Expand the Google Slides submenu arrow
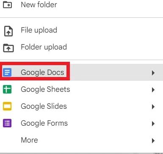This screenshot has width=163, height=154. 153,107
